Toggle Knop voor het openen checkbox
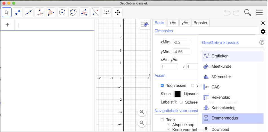This screenshot has width=268, height=132. [168, 129]
